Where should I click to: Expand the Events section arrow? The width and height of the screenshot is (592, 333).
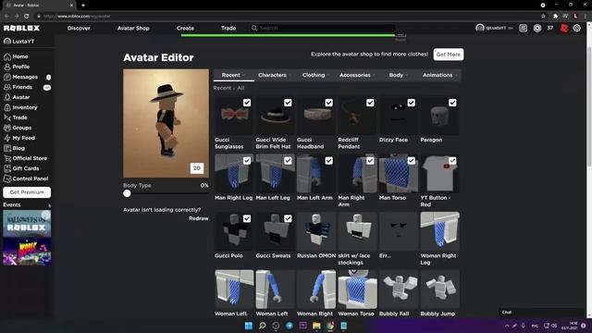(49, 205)
